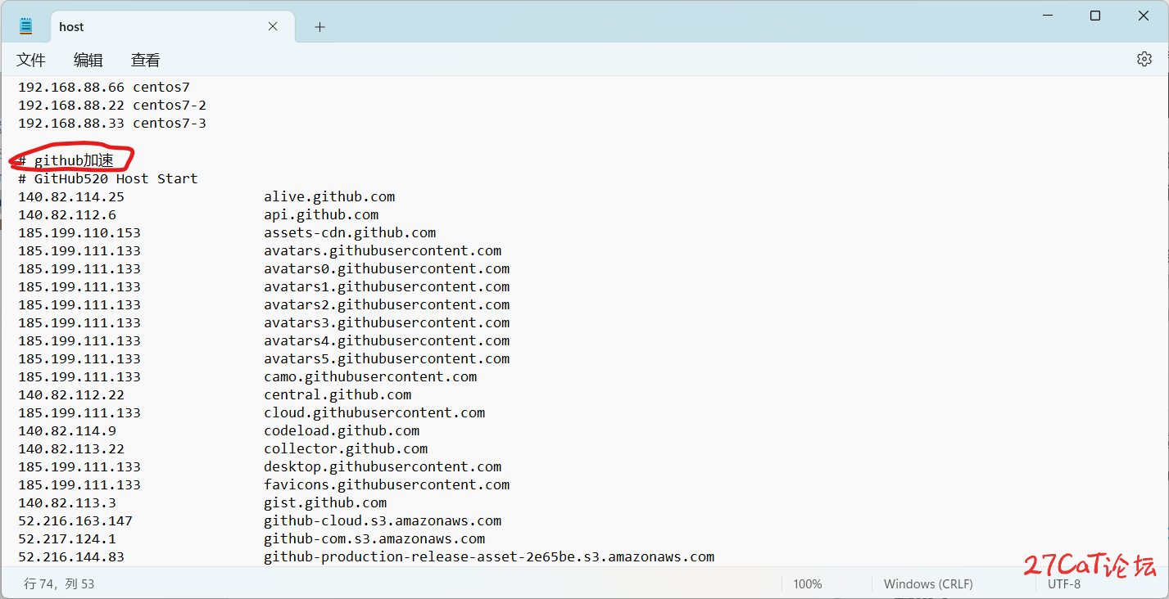Click Windows (CRLF) line ending indicator
The height and width of the screenshot is (599, 1169).
(928, 584)
